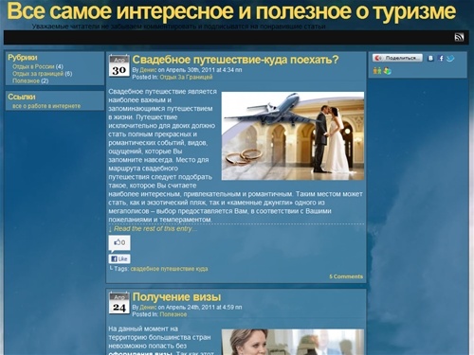Image resolution: width=474 pixels, height=355 pixels.
Task: Click Read the rest of this entry
Action: coord(153,229)
